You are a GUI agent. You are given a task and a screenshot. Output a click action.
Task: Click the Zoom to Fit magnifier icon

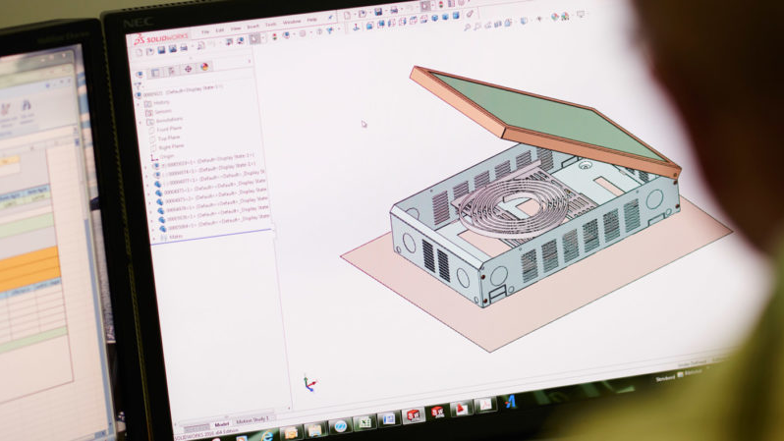click(467, 28)
